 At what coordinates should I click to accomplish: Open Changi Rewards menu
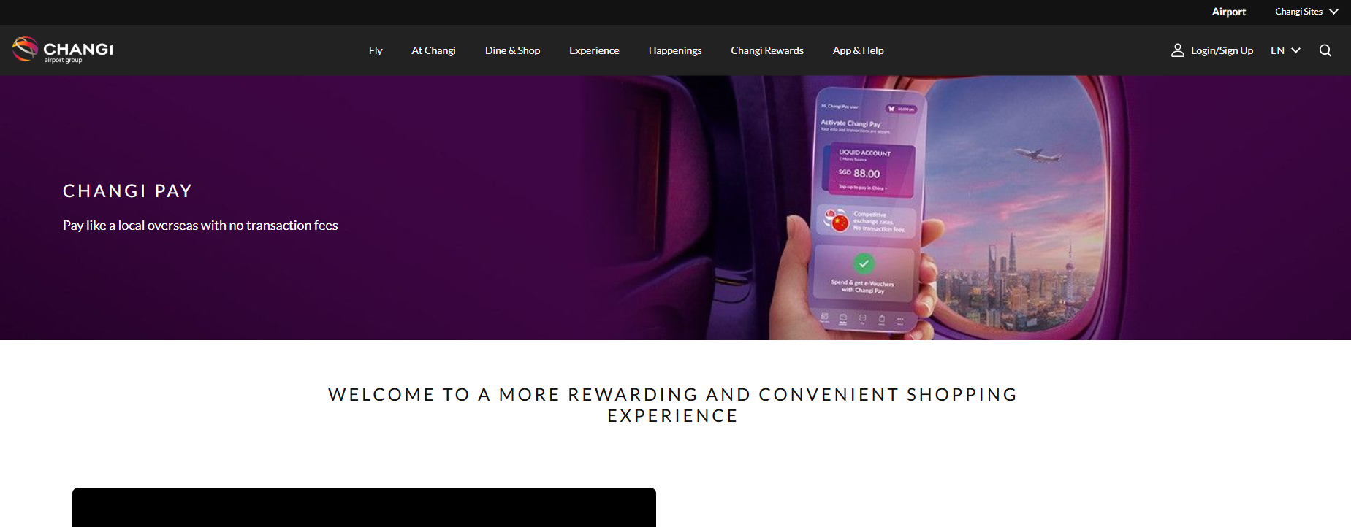[x=767, y=50]
